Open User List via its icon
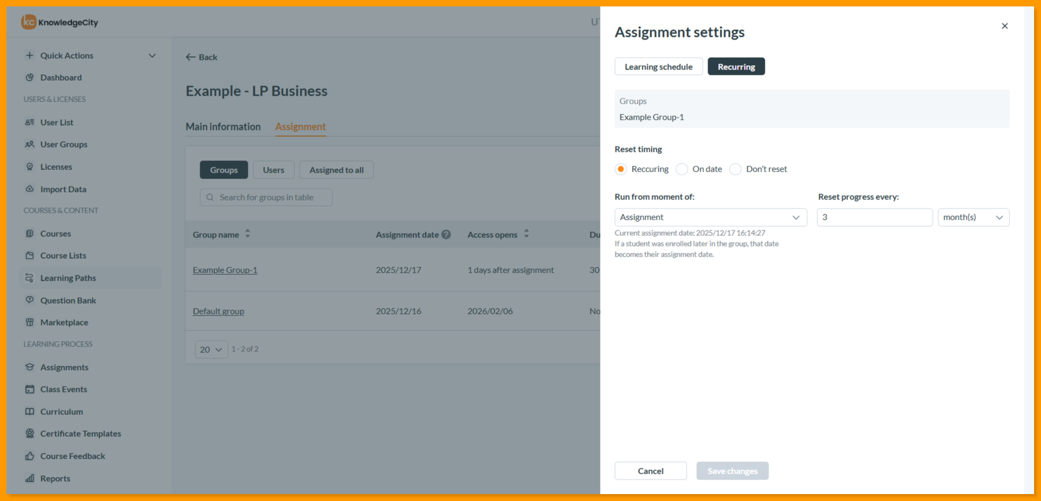 29,122
